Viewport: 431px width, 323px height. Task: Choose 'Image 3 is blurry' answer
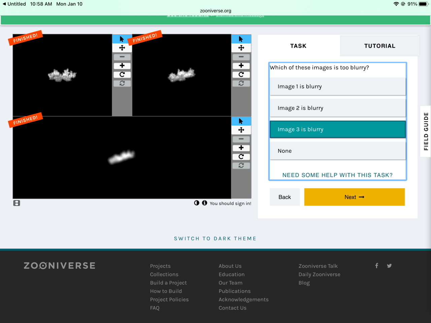pos(338,129)
